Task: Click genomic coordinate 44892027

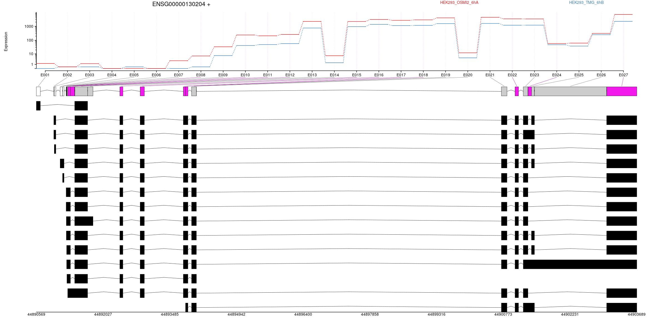Action: (x=103, y=314)
